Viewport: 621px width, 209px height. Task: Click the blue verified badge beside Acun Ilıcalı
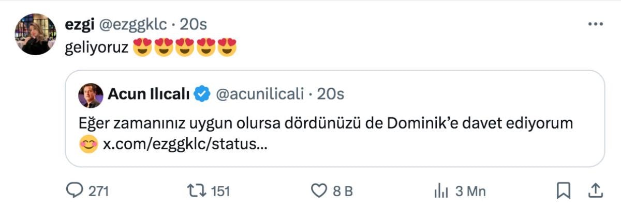click(x=202, y=94)
